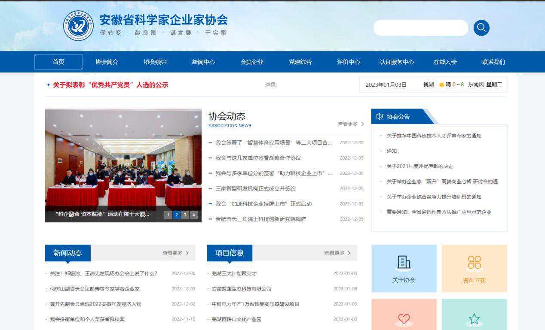Viewport: 545px width, 330px height.
Task: Open the 在线入会 navigation menu
Action: coord(445,62)
